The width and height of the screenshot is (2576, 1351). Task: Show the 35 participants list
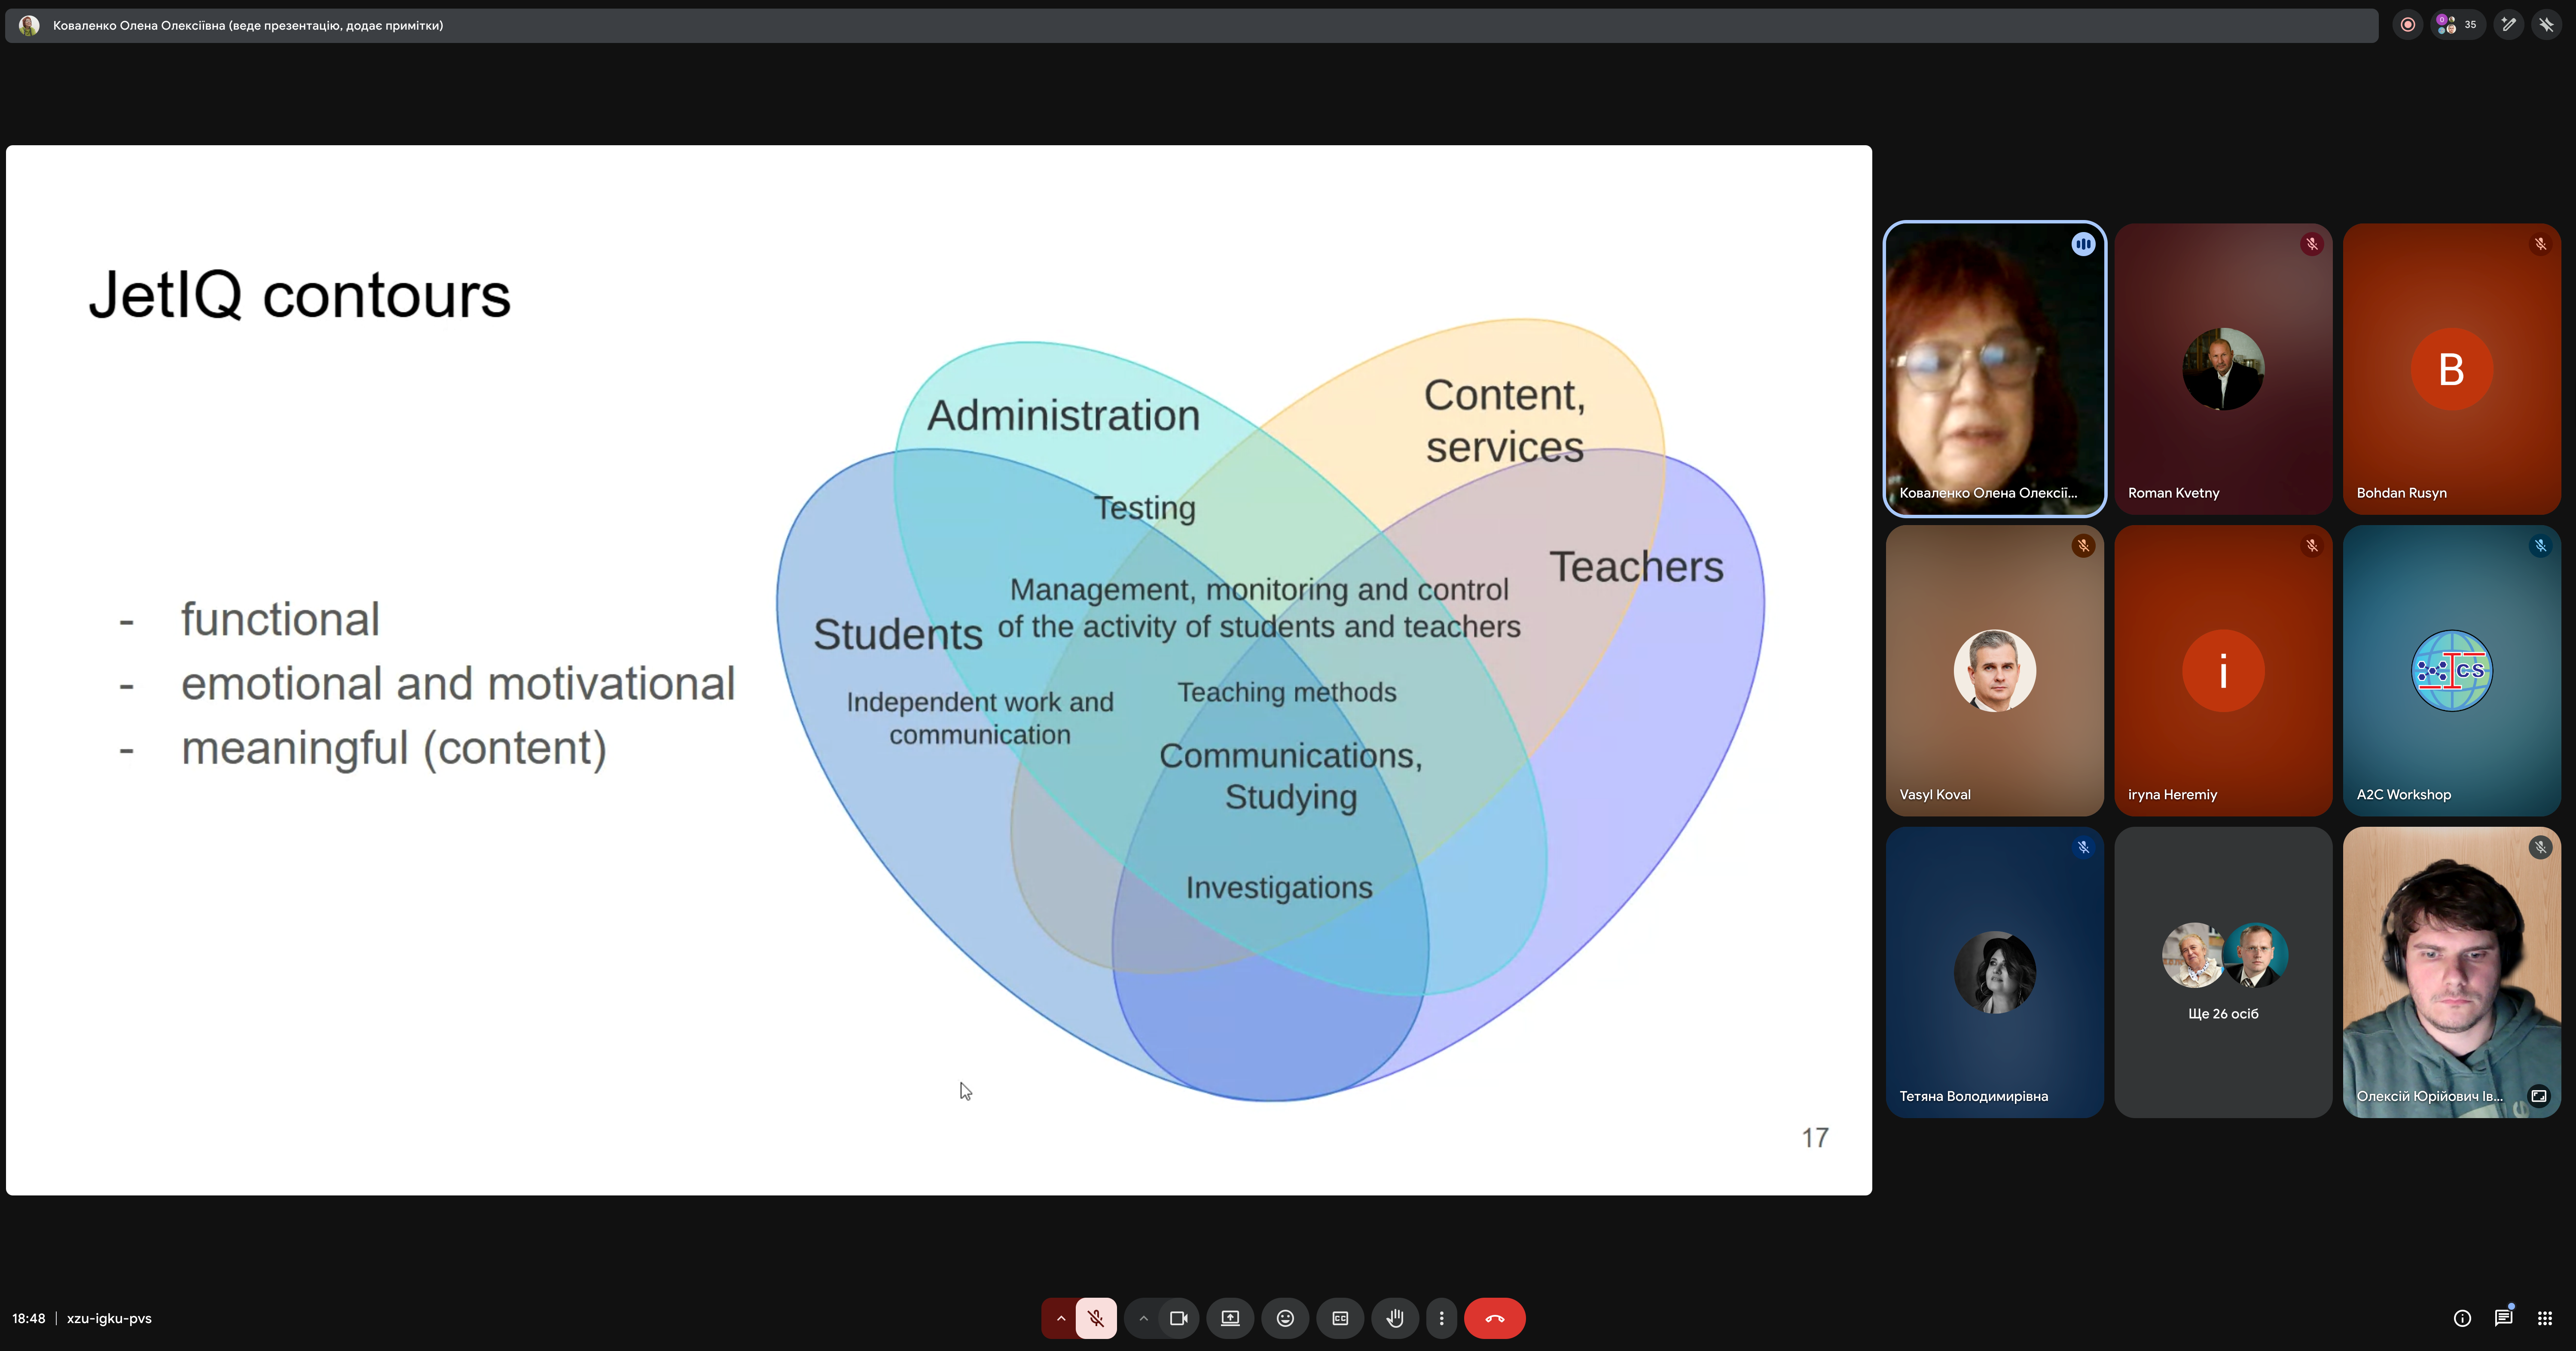(2457, 25)
